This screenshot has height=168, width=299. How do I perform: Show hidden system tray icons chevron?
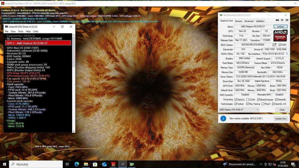(261, 164)
